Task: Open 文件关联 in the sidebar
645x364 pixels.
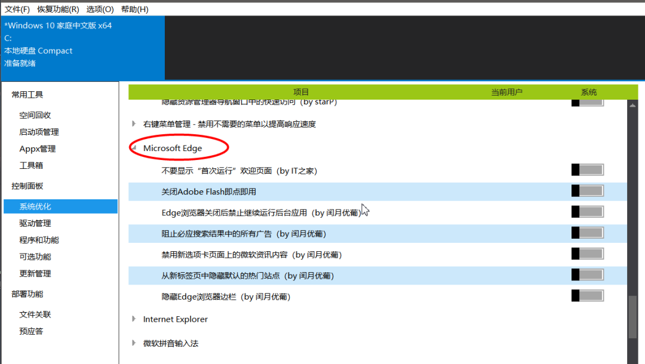Action: click(x=35, y=314)
